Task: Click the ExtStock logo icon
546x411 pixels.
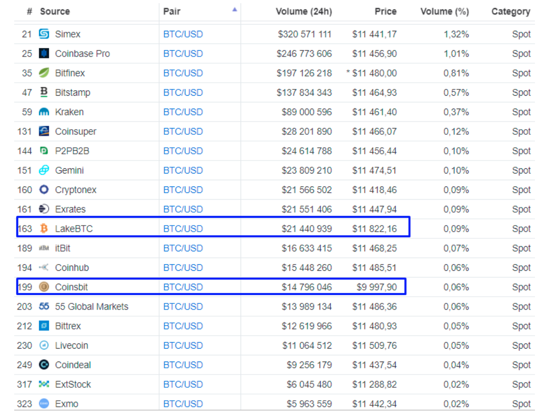Action: pyautogui.click(x=44, y=384)
